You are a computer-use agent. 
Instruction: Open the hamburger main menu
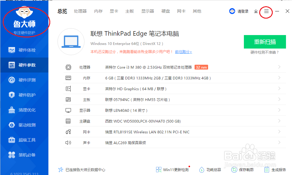point(266,11)
